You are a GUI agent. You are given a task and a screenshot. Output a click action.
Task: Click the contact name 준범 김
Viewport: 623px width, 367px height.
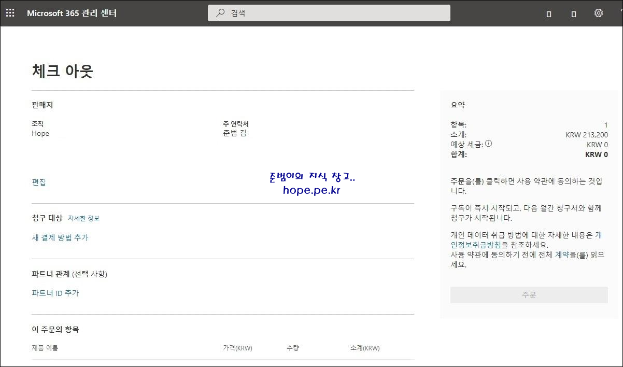click(x=235, y=134)
